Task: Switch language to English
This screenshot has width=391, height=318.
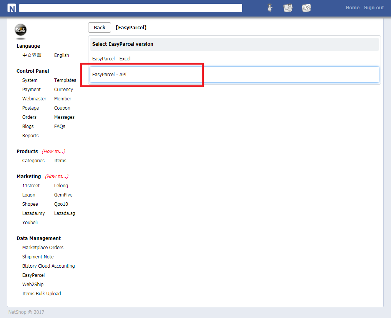Action: 62,55
